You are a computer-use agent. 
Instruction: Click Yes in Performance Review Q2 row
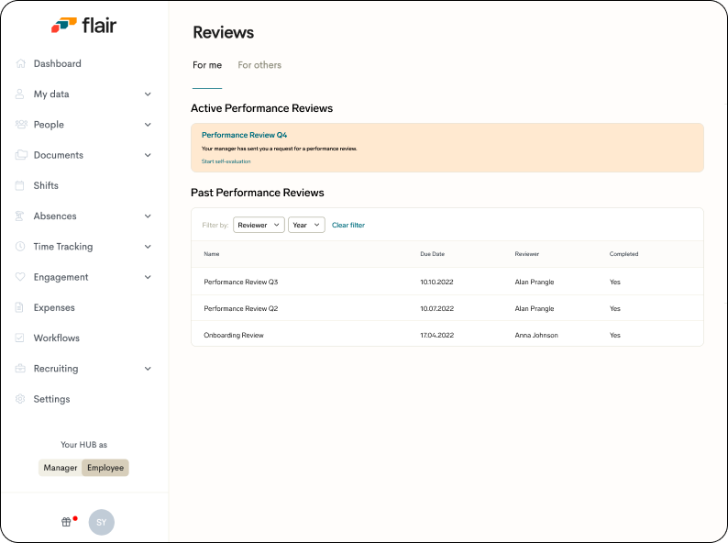(x=614, y=308)
